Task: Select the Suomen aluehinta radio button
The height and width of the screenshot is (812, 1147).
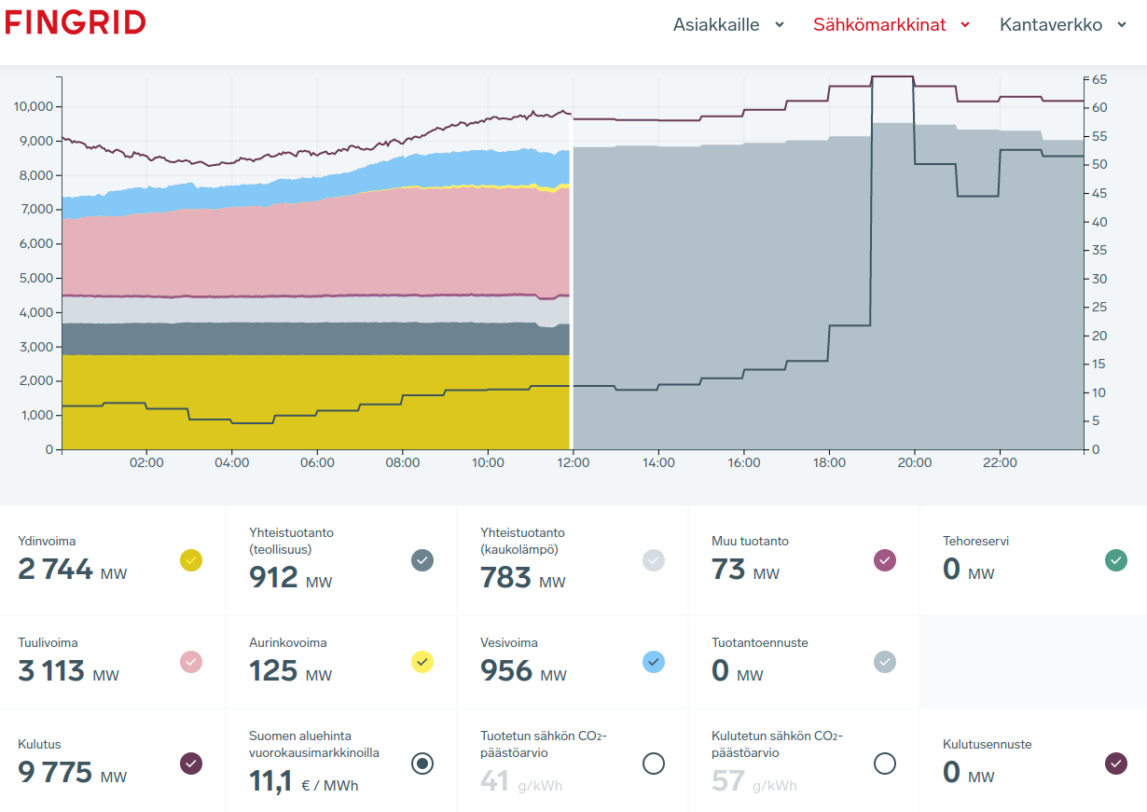Action: pos(422,764)
